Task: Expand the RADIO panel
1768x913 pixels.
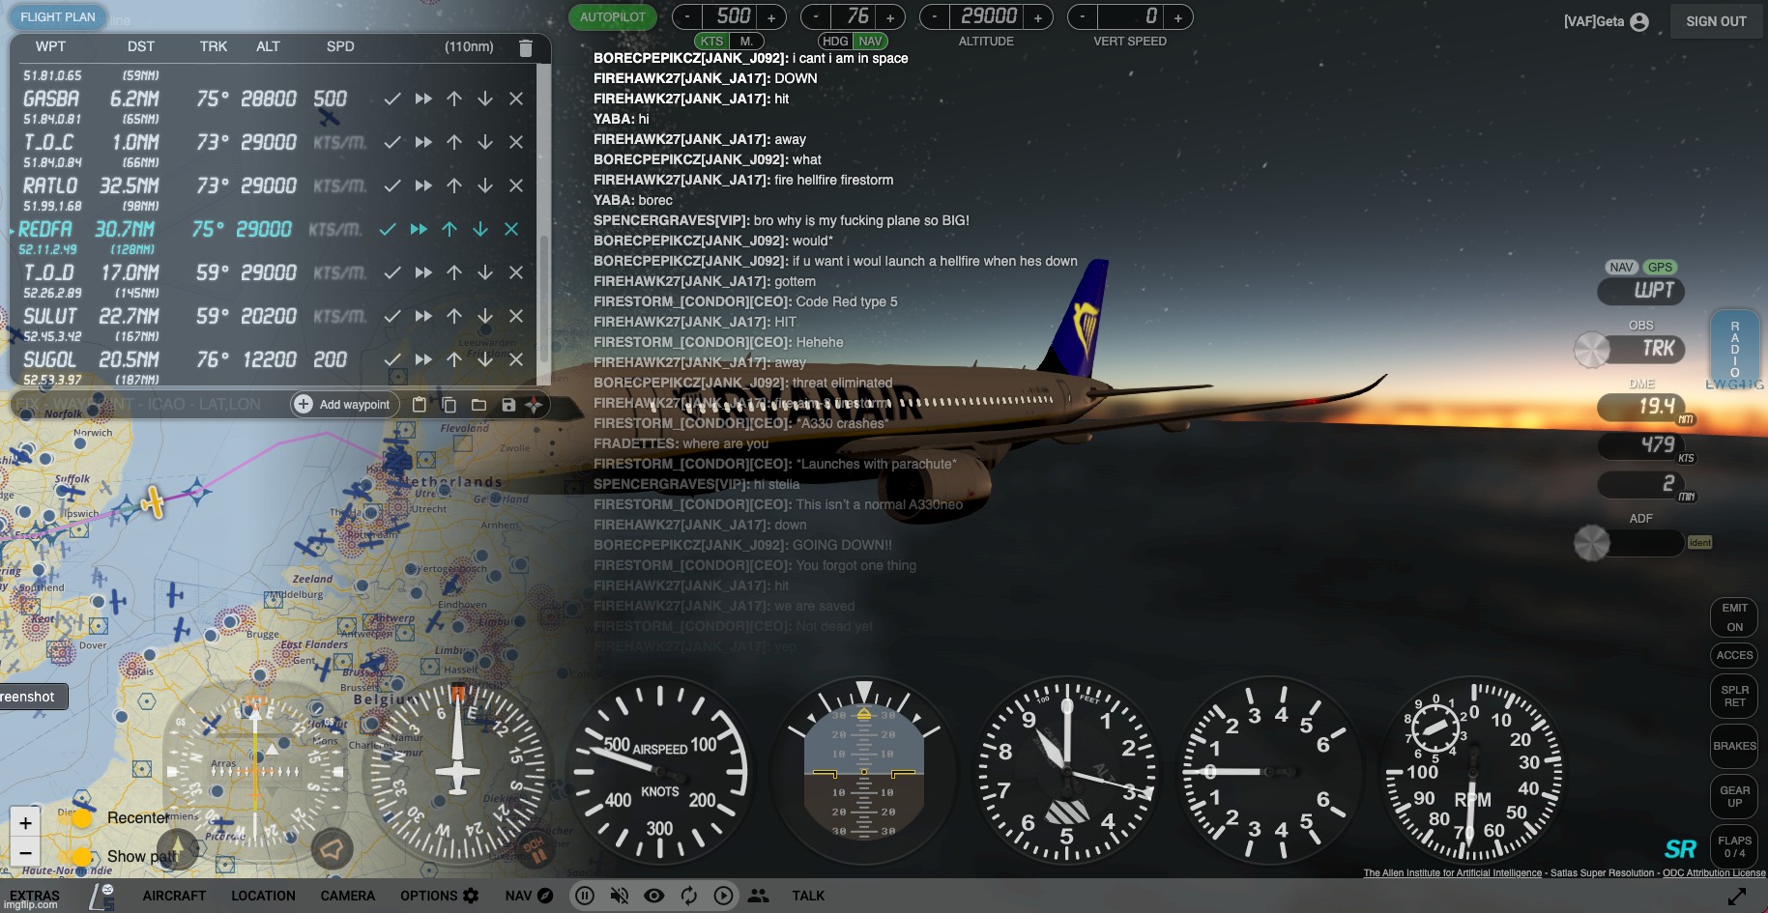Action: (x=1734, y=348)
